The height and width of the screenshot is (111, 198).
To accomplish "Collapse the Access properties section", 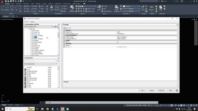I will [64, 40].
